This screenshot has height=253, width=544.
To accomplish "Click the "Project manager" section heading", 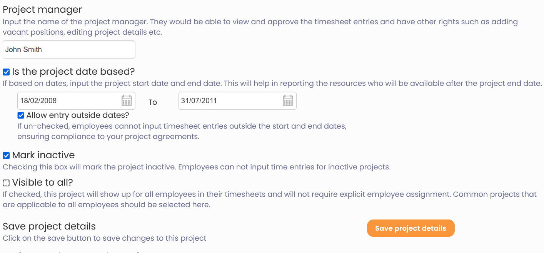I will (x=42, y=10).
